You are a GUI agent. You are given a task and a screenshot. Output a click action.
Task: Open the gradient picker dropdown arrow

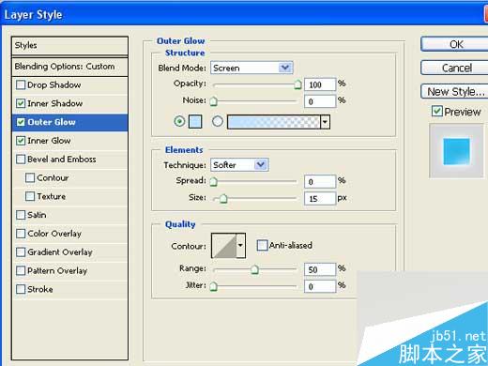(326, 122)
